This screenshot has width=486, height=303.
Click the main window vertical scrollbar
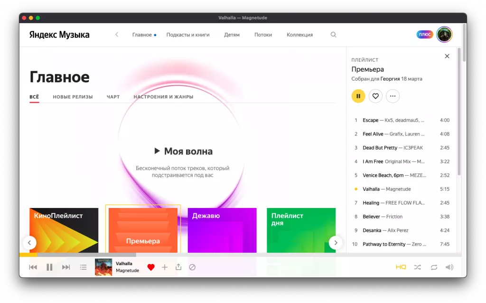(464, 42)
